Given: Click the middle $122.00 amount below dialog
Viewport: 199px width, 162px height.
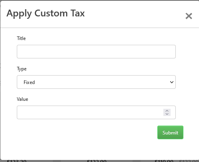Looking at the screenshot, I should 96,161.
